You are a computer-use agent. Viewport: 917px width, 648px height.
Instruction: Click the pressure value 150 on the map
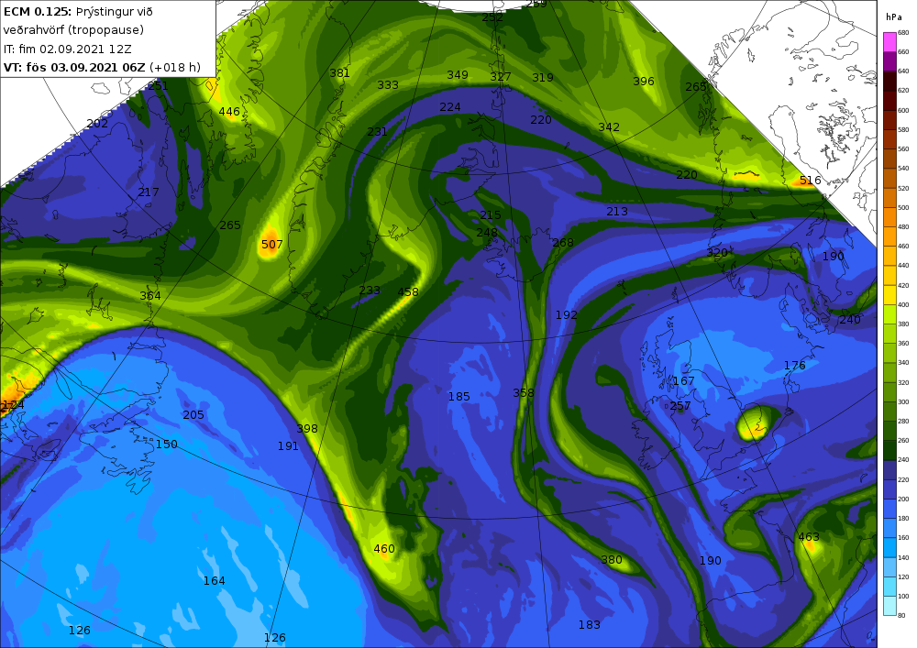[167, 445]
